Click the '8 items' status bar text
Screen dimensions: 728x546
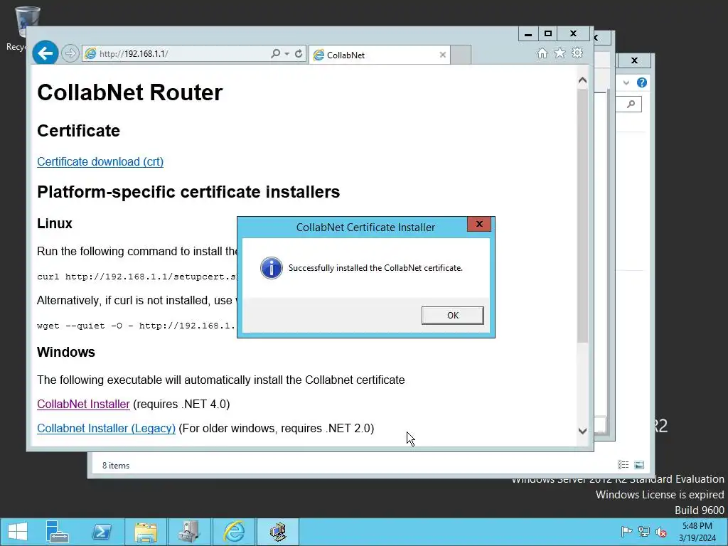coord(116,465)
